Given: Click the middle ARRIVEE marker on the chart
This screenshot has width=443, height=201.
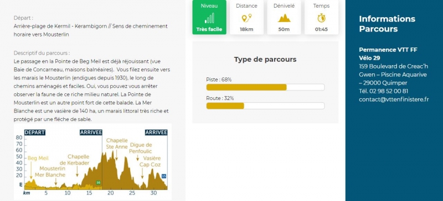Looking at the screenshot, I should 91,133.
